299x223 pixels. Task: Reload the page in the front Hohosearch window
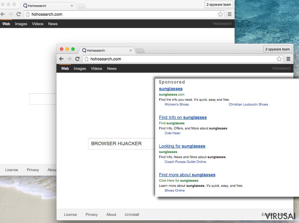coord(77,59)
